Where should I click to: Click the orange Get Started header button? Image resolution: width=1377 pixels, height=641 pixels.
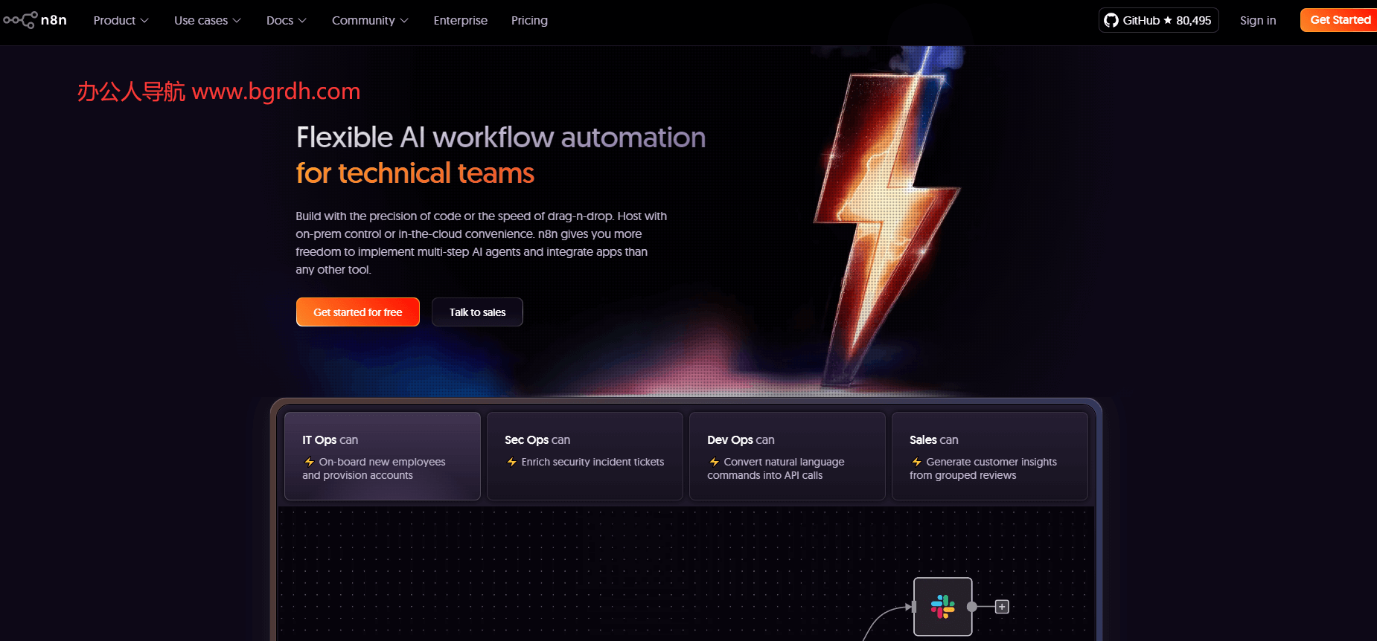[1339, 20]
